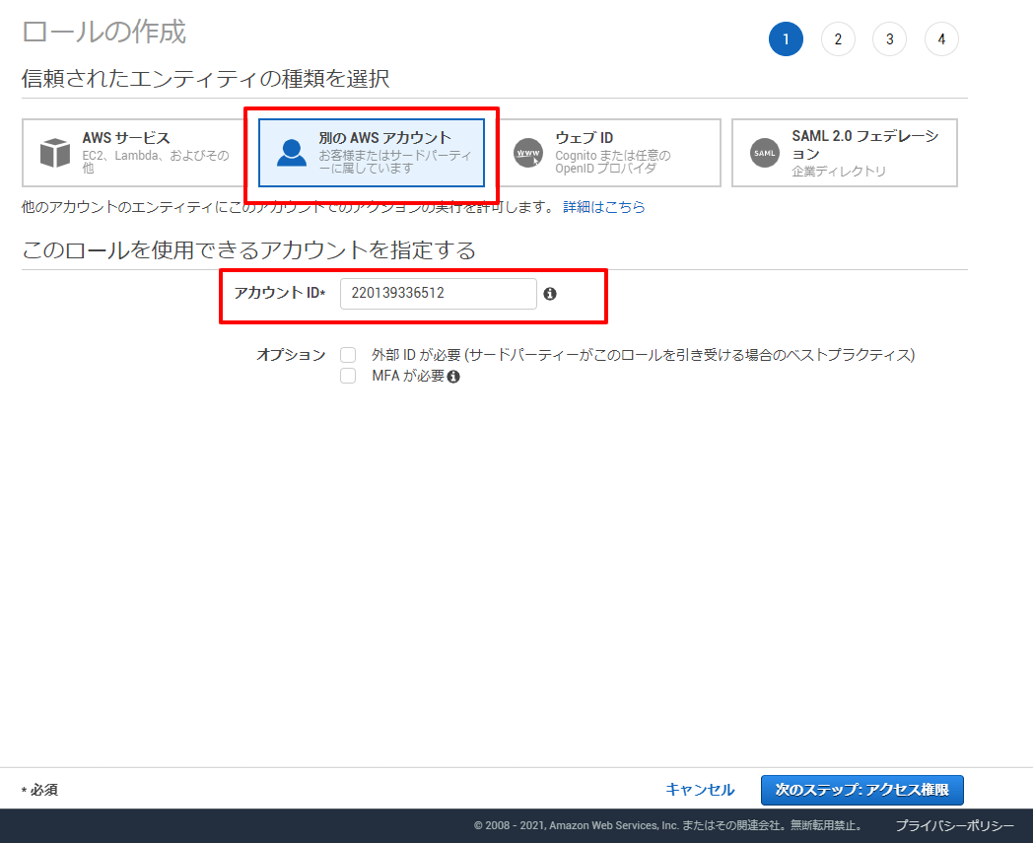Viewport: 1033px width, 843px height.
Task: Go to wizard step 3 indicator
Action: point(889,38)
